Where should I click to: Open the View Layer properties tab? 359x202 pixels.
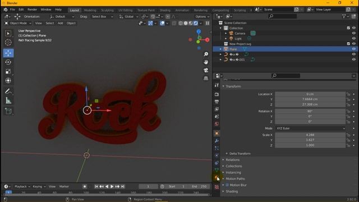tap(217, 109)
